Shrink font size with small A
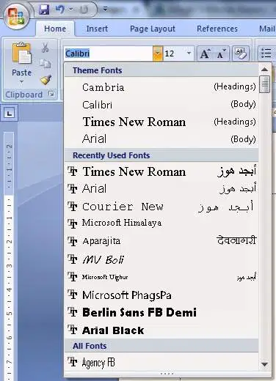 (221, 53)
